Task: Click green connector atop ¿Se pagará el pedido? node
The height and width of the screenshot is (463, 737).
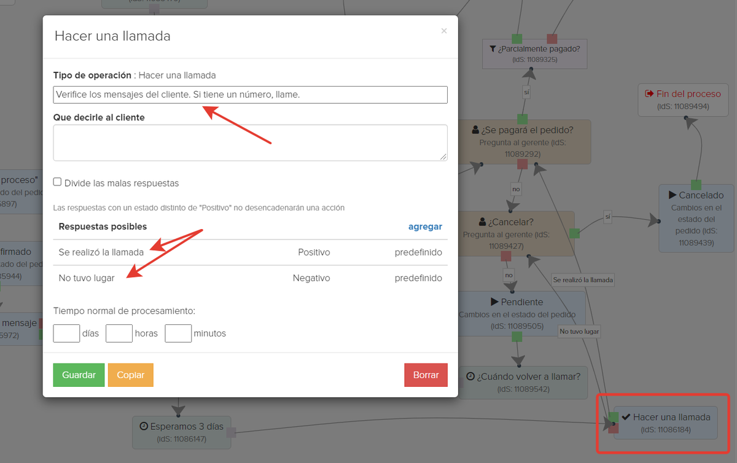Action: [522, 119]
